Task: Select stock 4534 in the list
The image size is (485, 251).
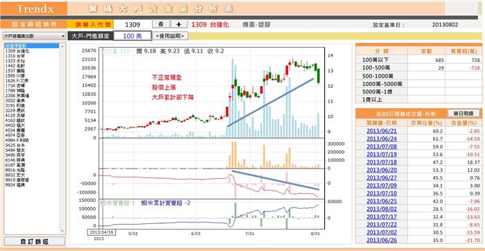Action: click(15, 130)
